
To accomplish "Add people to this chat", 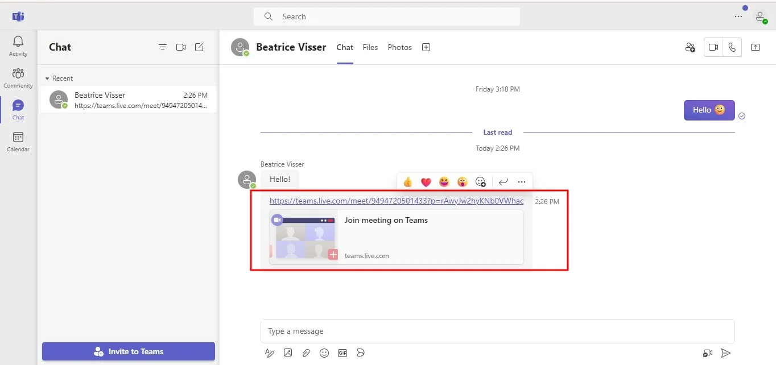I will [x=690, y=47].
